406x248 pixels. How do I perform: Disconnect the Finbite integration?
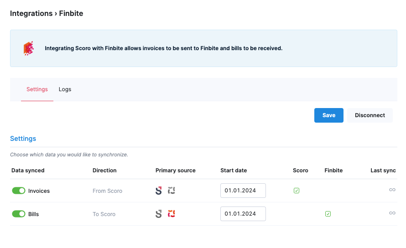(370, 115)
